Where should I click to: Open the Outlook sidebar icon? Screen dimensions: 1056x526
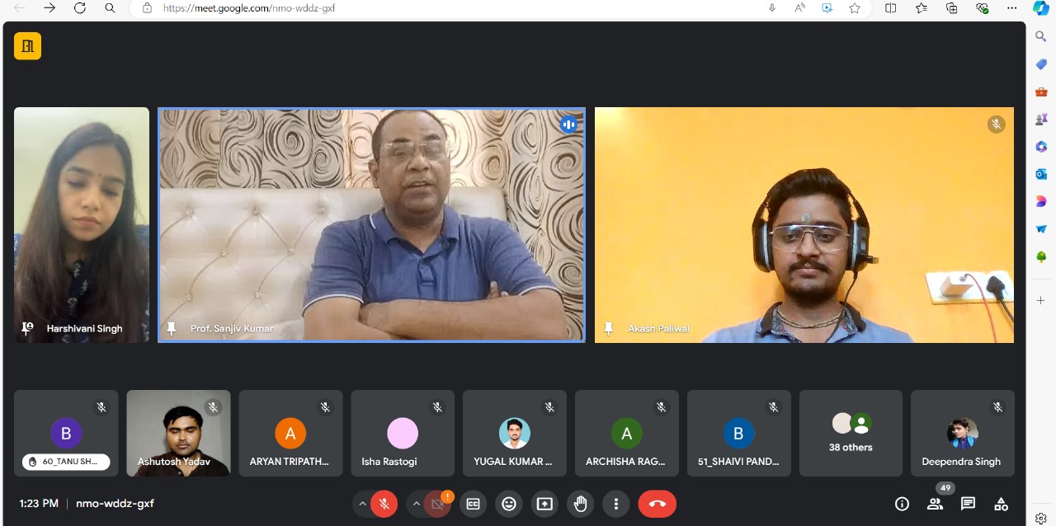1041,174
